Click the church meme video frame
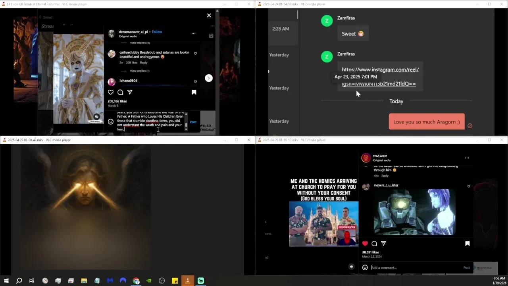Screen dimensions: 508x286 tap(323, 224)
